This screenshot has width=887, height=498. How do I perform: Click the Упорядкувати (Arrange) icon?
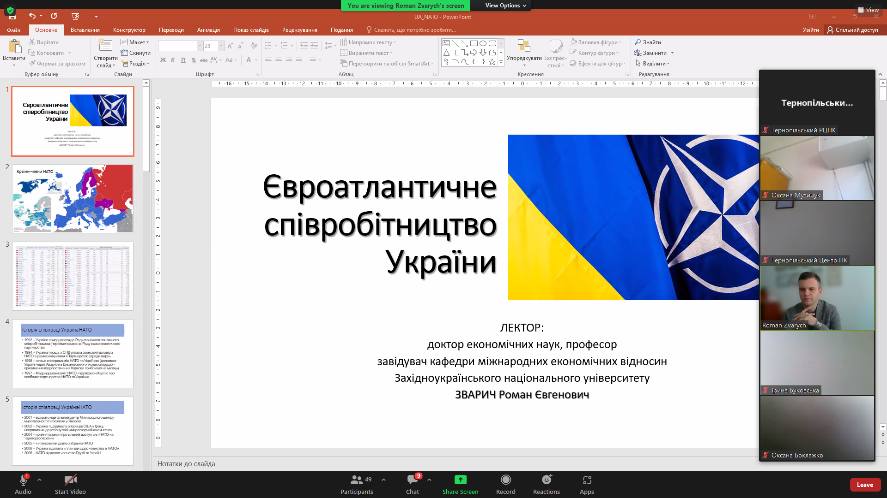click(x=524, y=46)
